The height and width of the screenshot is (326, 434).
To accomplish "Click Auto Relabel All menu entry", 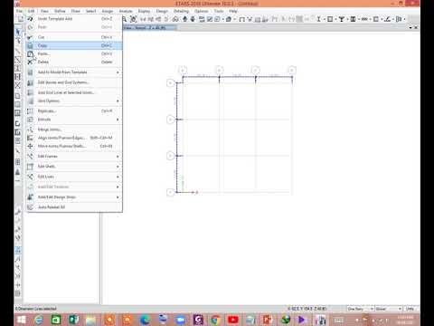I will (x=74, y=207).
